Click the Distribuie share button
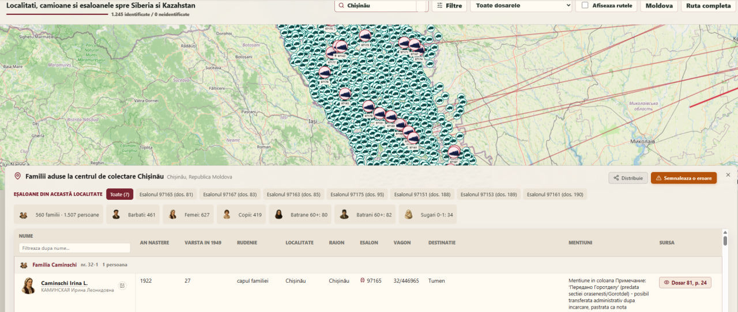Viewport: 738px width, 312px height. pos(628,178)
